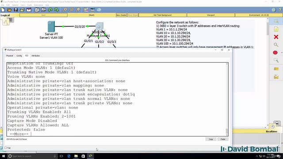The width and height of the screenshot is (283, 159).
Task: Open the Extensions menu
Action: click(38, 5)
